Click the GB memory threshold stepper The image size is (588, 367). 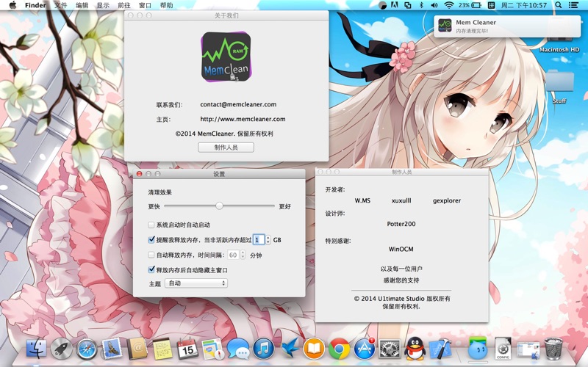[x=268, y=240]
